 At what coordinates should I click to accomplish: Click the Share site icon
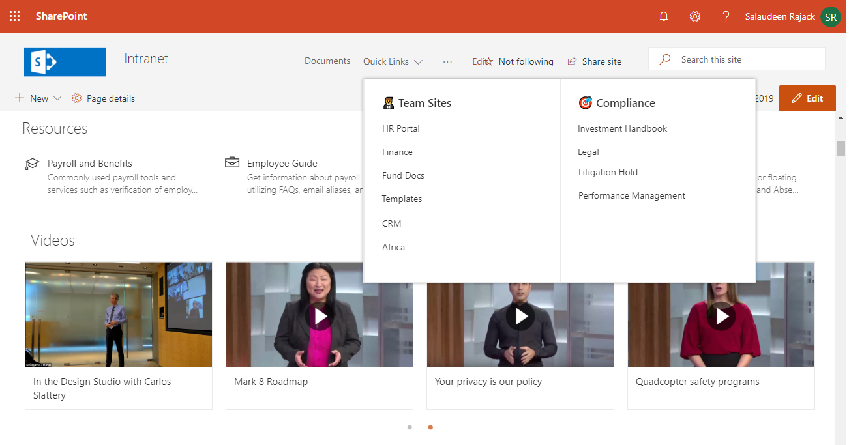click(573, 61)
